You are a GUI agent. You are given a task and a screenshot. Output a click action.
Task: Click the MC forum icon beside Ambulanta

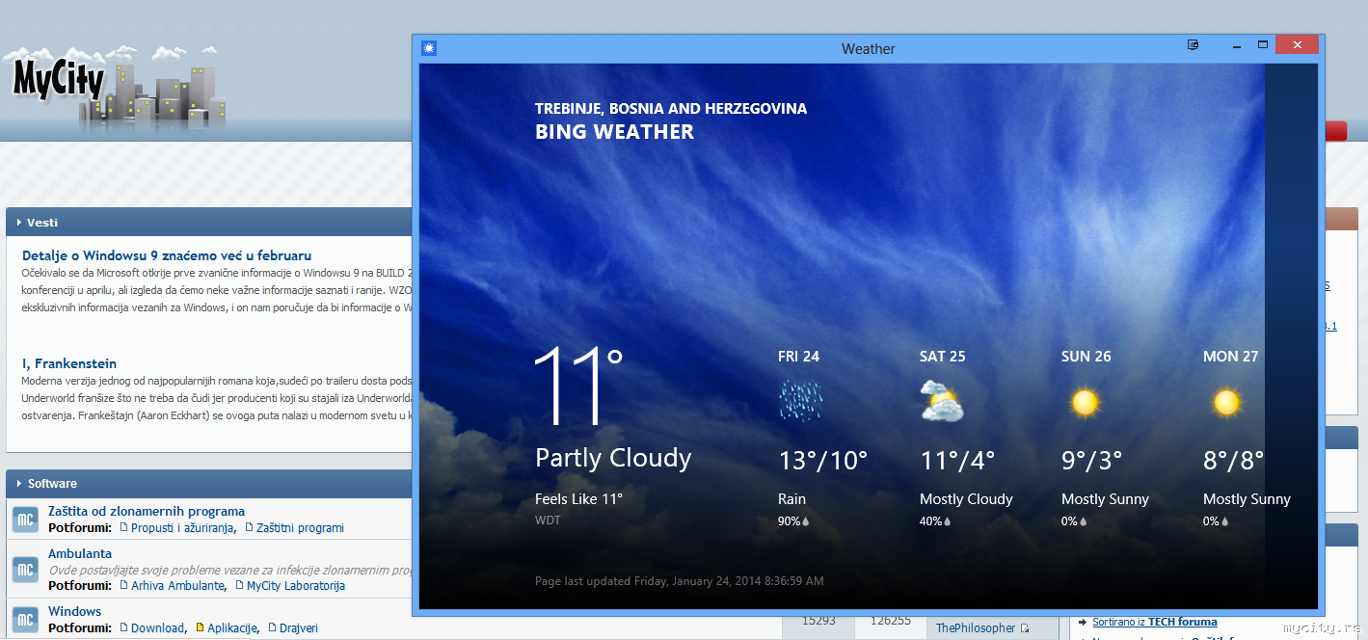[x=25, y=570]
